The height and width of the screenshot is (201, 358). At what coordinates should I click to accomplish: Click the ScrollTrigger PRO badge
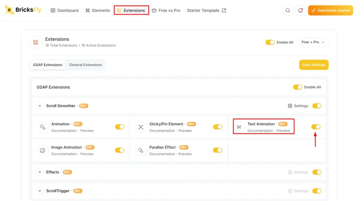tap(78, 191)
